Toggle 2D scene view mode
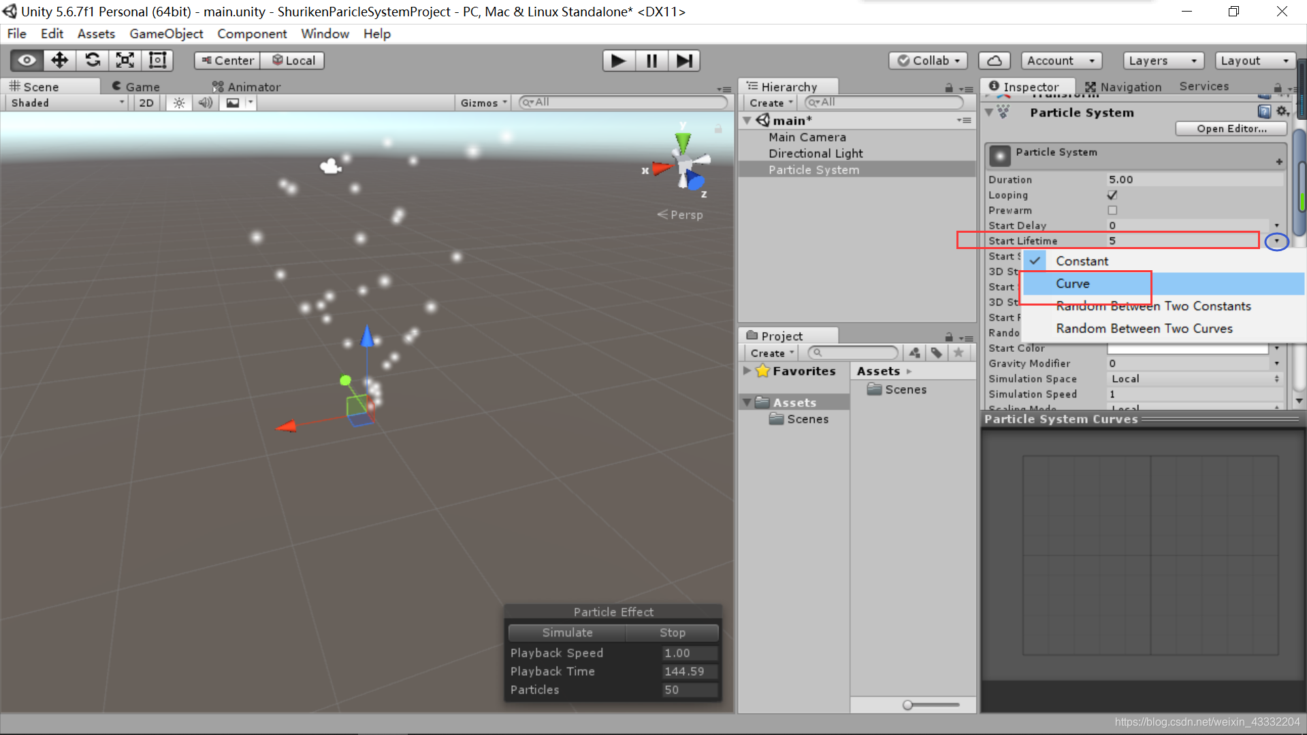 (146, 103)
